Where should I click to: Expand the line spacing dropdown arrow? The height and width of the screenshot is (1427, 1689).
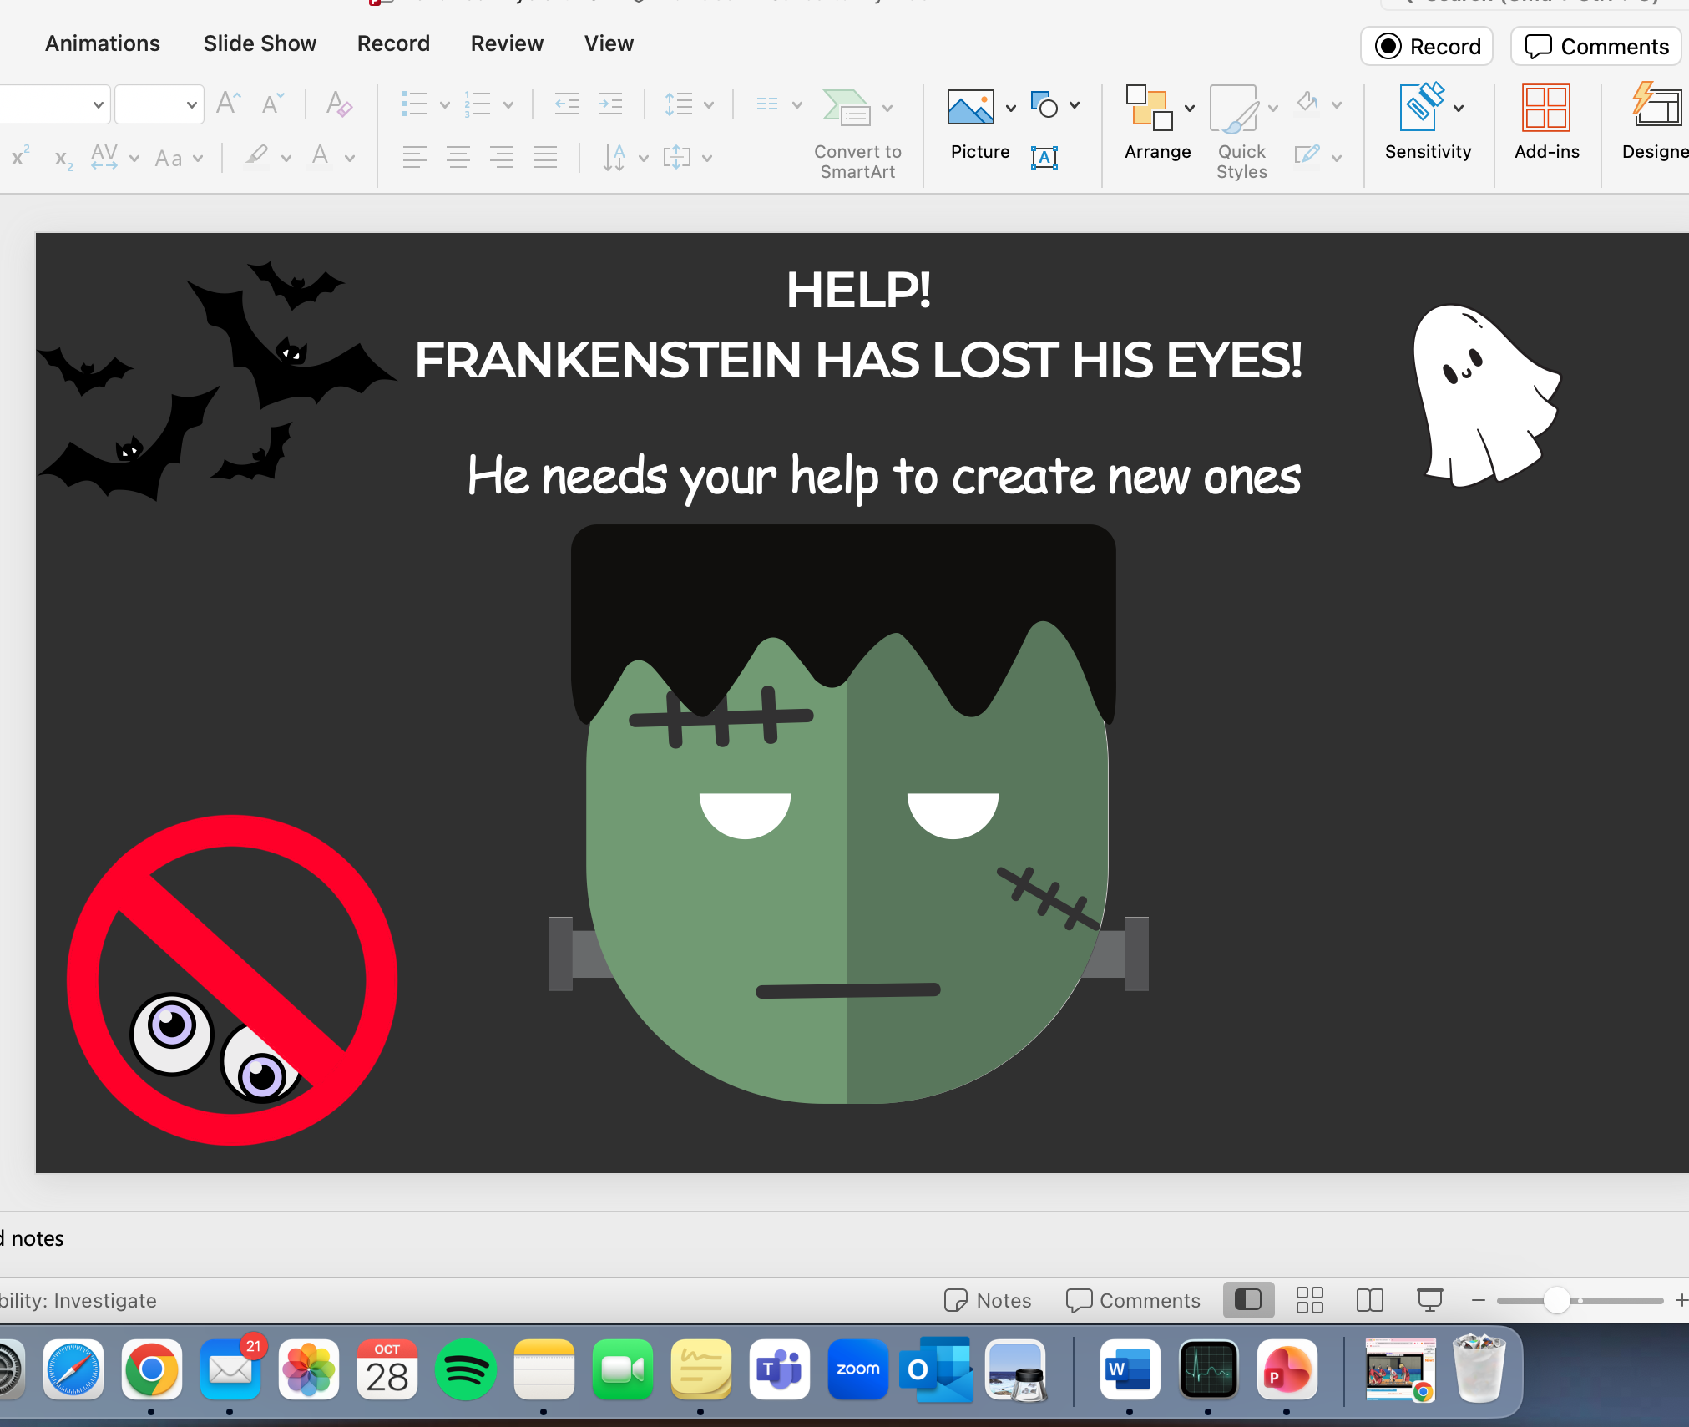pos(709,105)
